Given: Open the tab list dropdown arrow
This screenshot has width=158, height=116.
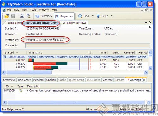Looking at the screenshot, I should point(146,22).
